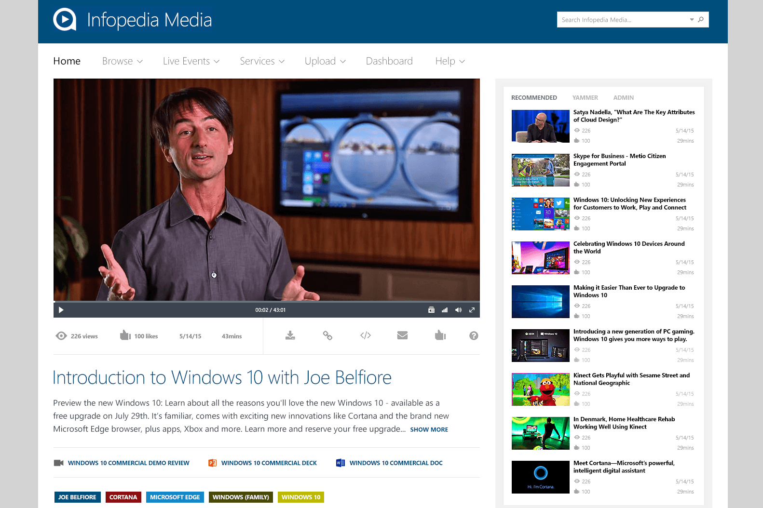
Task: Switch to the Yammer tab
Action: 585,98
